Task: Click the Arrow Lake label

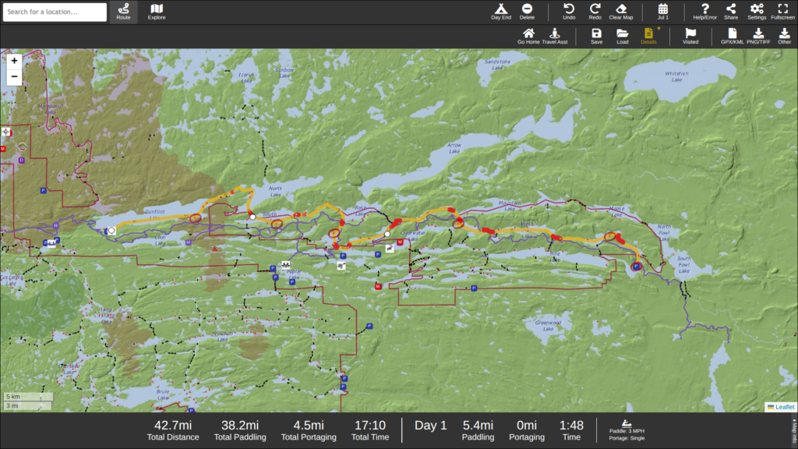Action: coord(454,148)
